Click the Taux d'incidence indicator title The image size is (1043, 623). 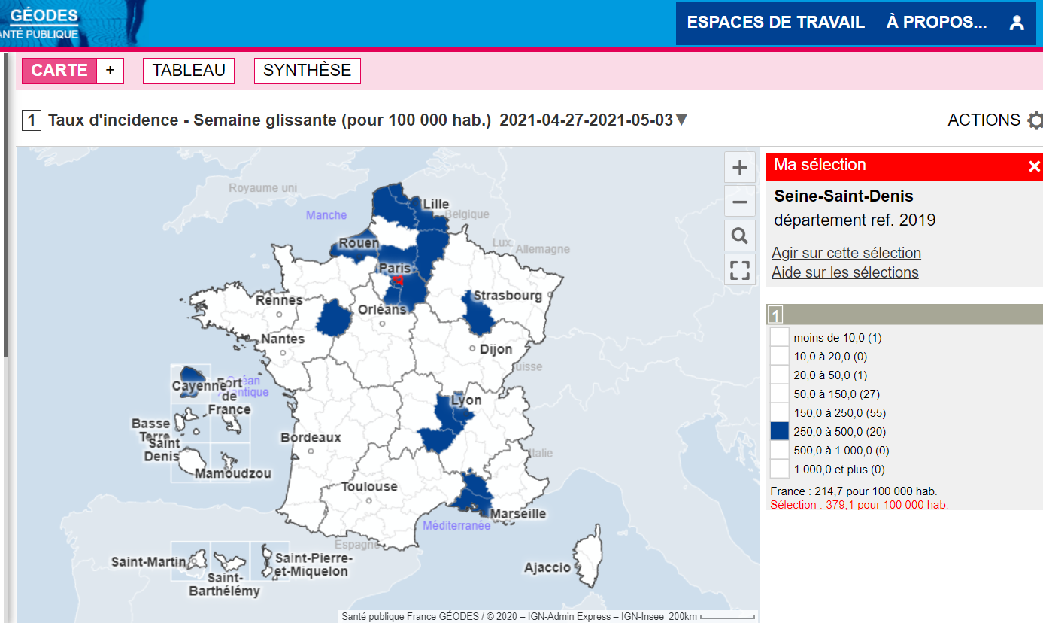coord(271,120)
